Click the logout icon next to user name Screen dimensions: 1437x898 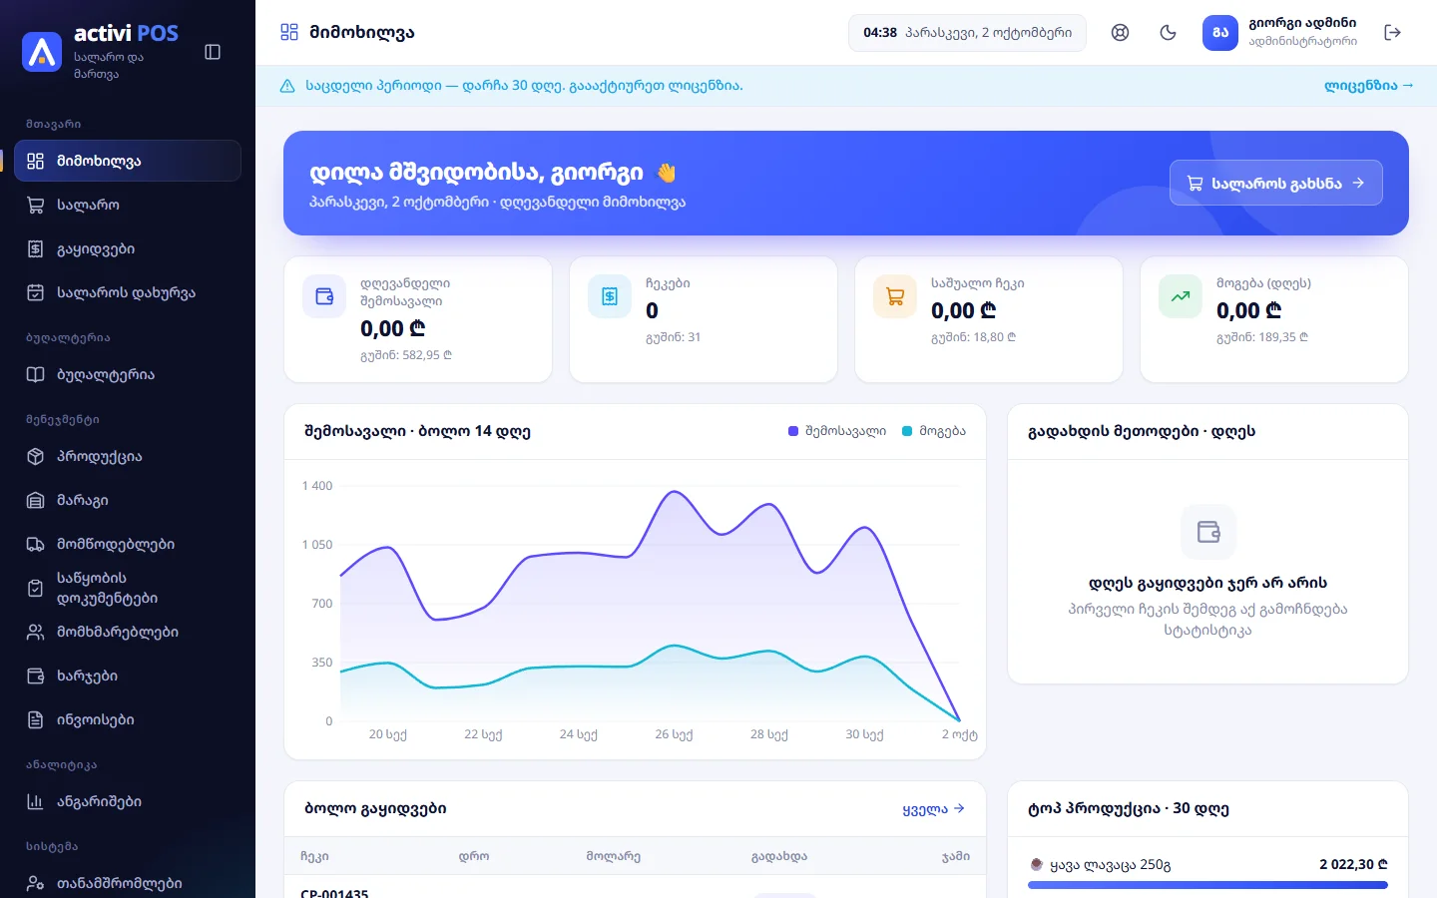[1393, 33]
